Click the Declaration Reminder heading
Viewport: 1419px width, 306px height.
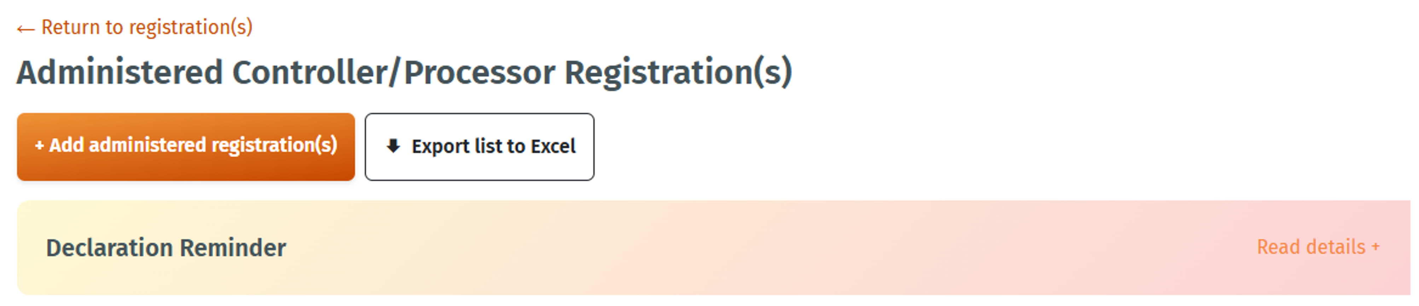pos(166,248)
